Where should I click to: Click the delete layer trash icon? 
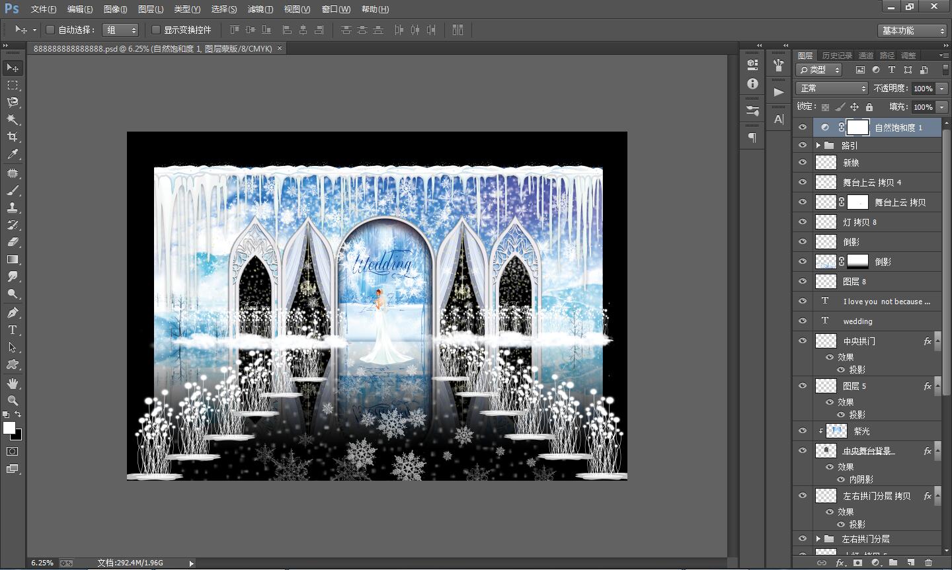pyautogui.click(x=928, y=563)
